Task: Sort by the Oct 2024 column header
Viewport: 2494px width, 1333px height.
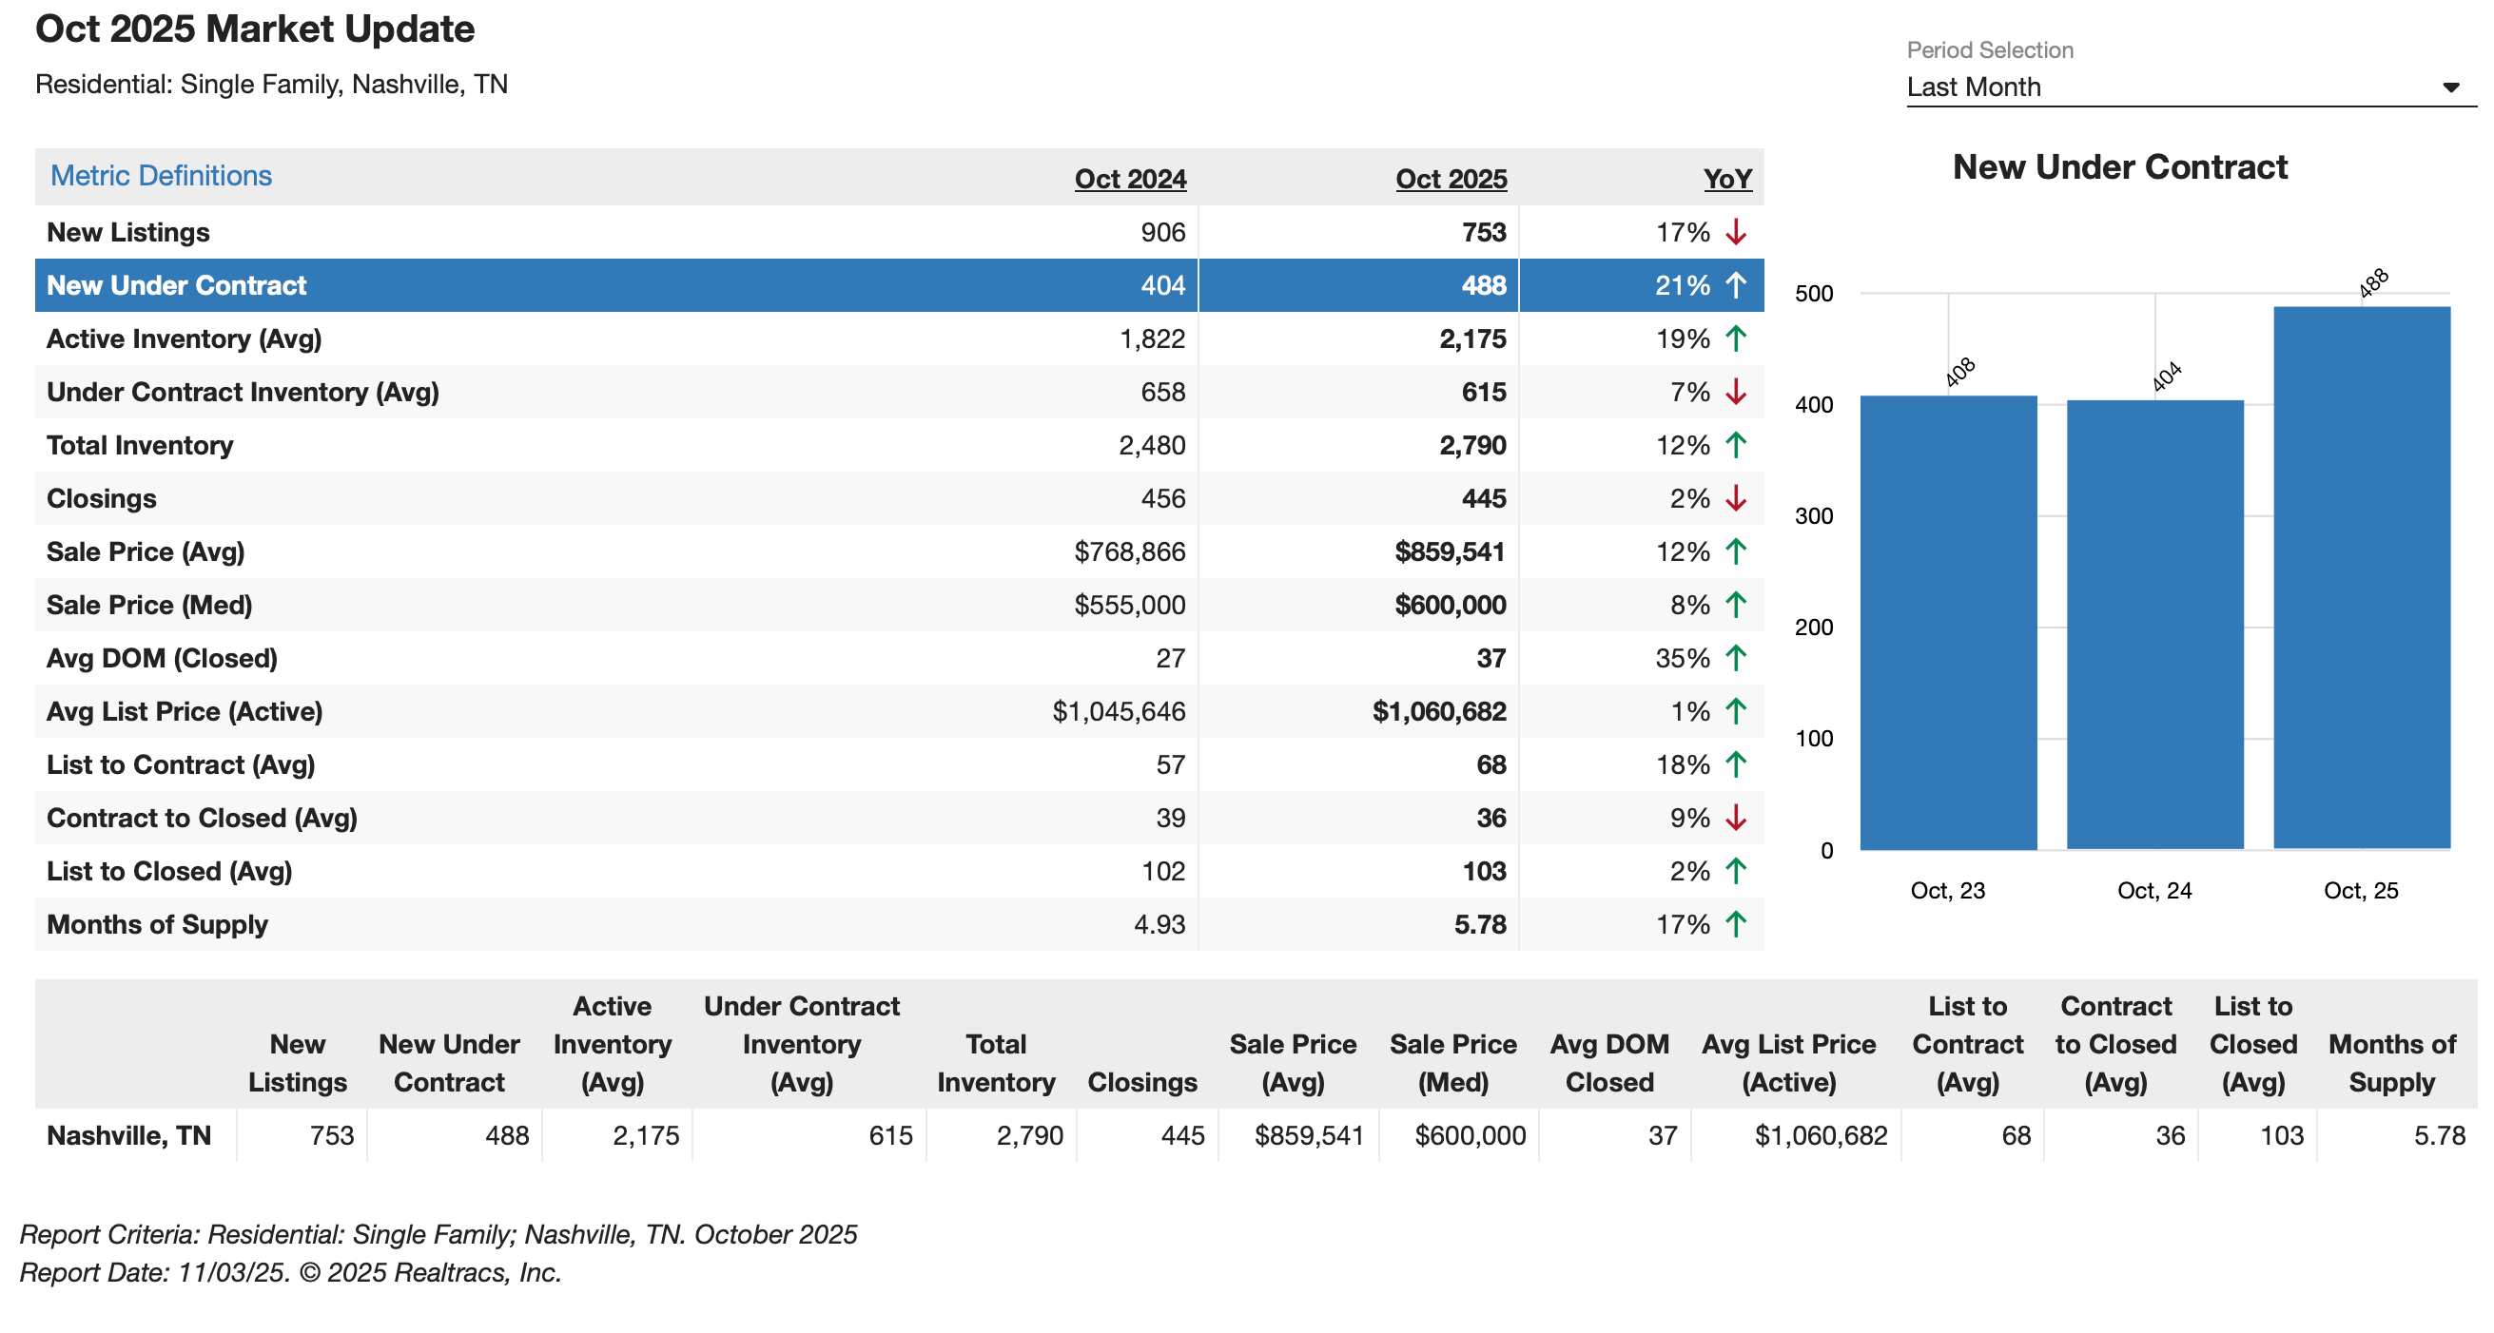Action: [1130, 179]
